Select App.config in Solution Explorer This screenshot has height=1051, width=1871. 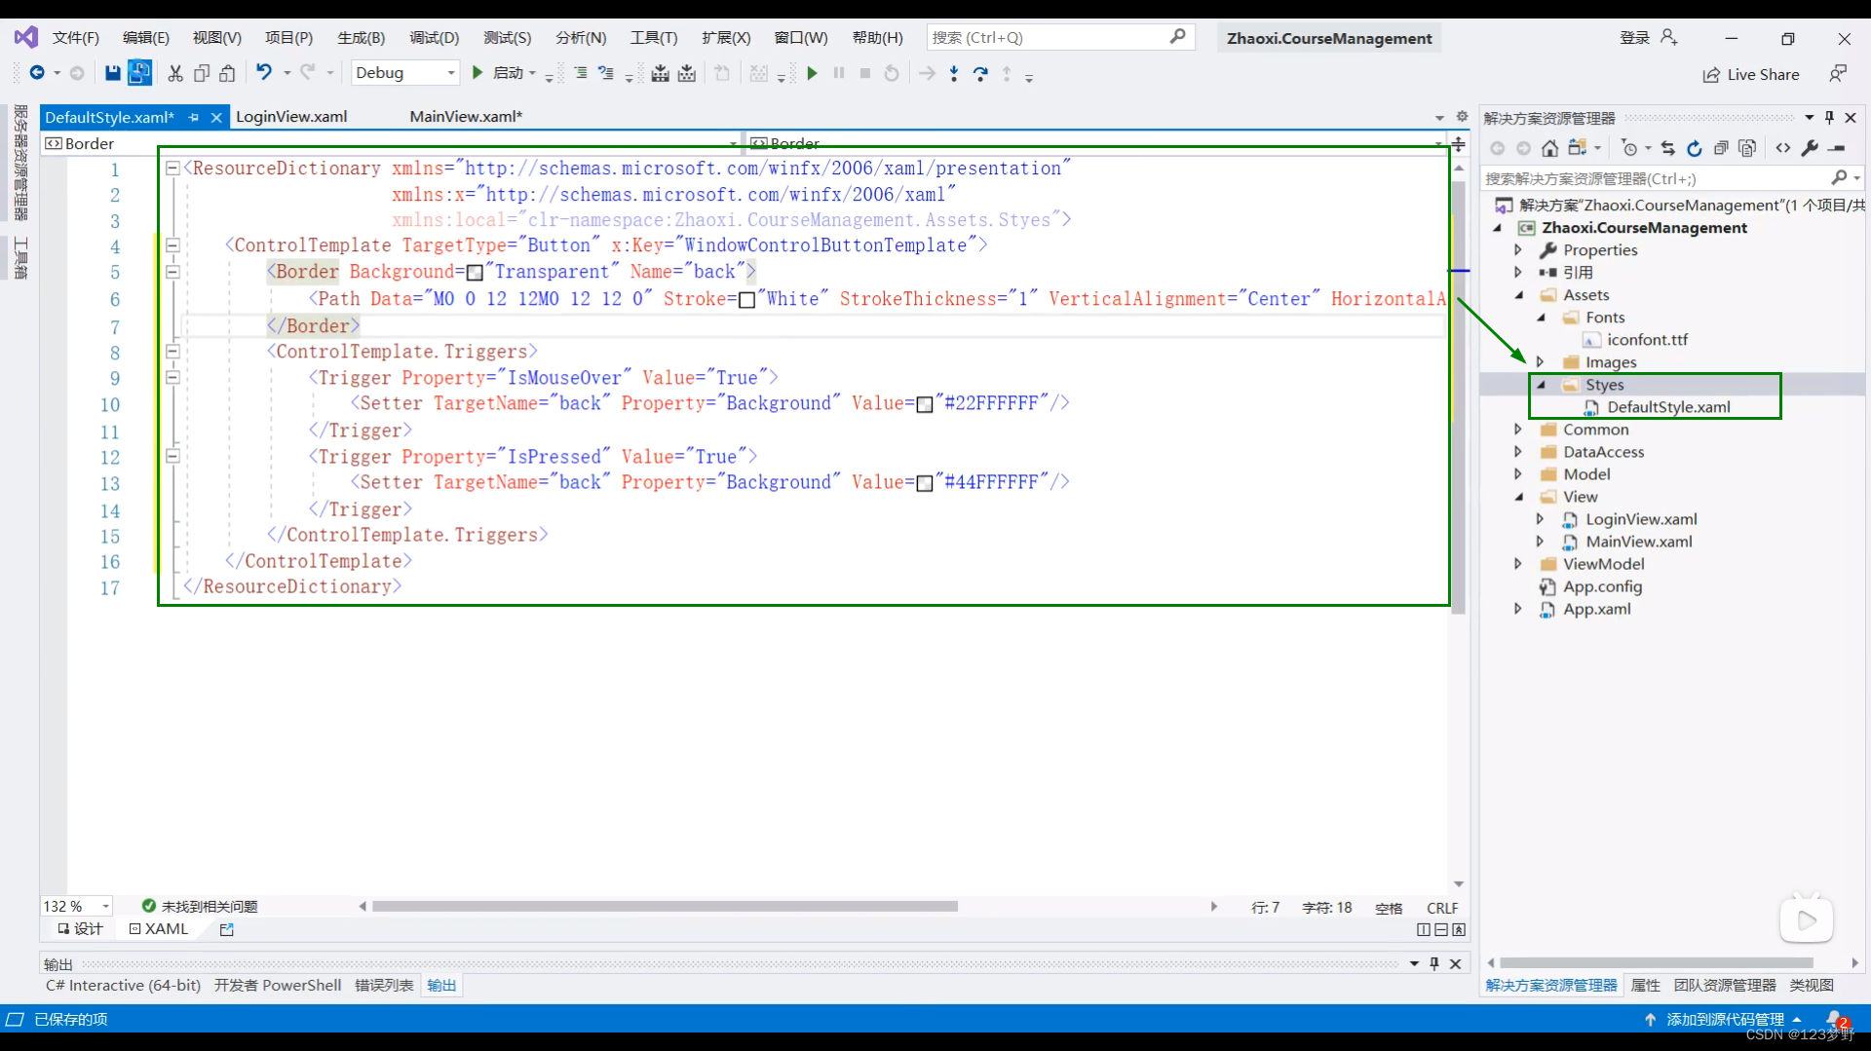1602,586
